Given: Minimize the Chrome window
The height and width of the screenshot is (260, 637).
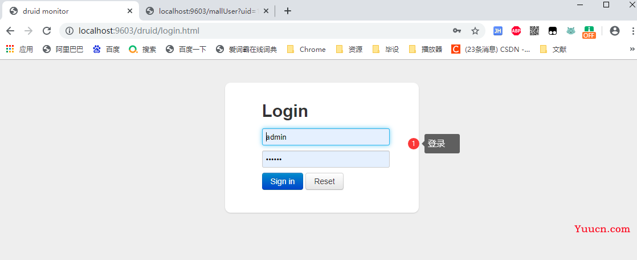Looking at the screenshot, I should point(580,5).
